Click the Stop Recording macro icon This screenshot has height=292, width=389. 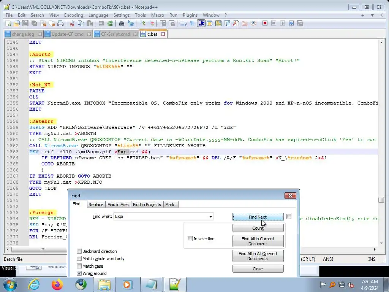[274, 23]
